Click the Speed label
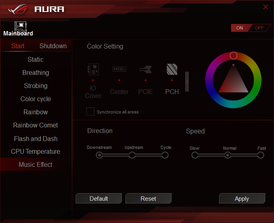This screenshot has width=274, height=223. click(x=196, y=131)
